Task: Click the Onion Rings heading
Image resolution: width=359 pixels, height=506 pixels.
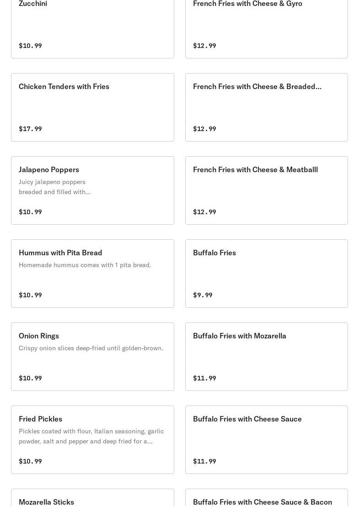Action: [39, 336]
